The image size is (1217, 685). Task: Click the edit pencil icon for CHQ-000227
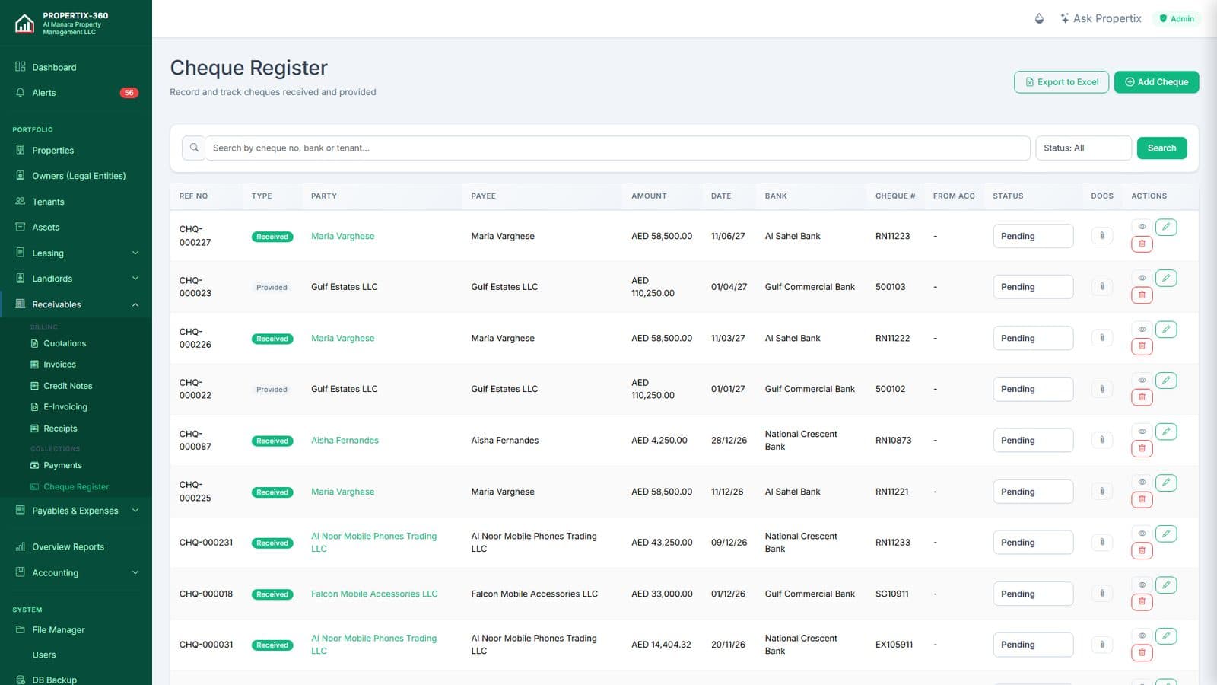pyautogui.click(x=1166, y=227)
